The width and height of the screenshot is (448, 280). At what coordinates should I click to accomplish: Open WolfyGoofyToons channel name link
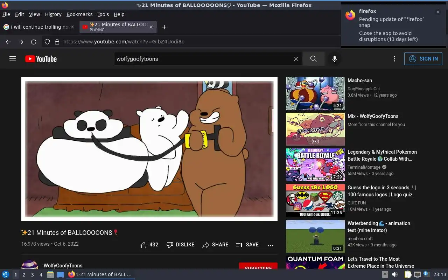(63, 266)
